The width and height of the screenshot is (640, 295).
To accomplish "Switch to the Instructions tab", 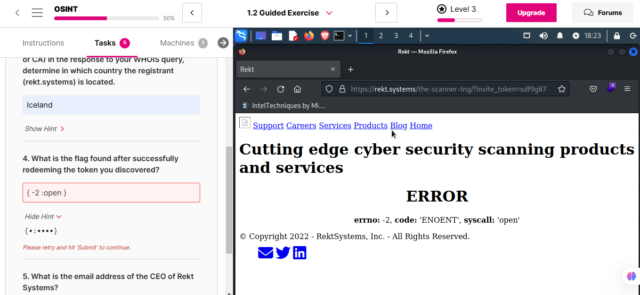I will (43, 43).
